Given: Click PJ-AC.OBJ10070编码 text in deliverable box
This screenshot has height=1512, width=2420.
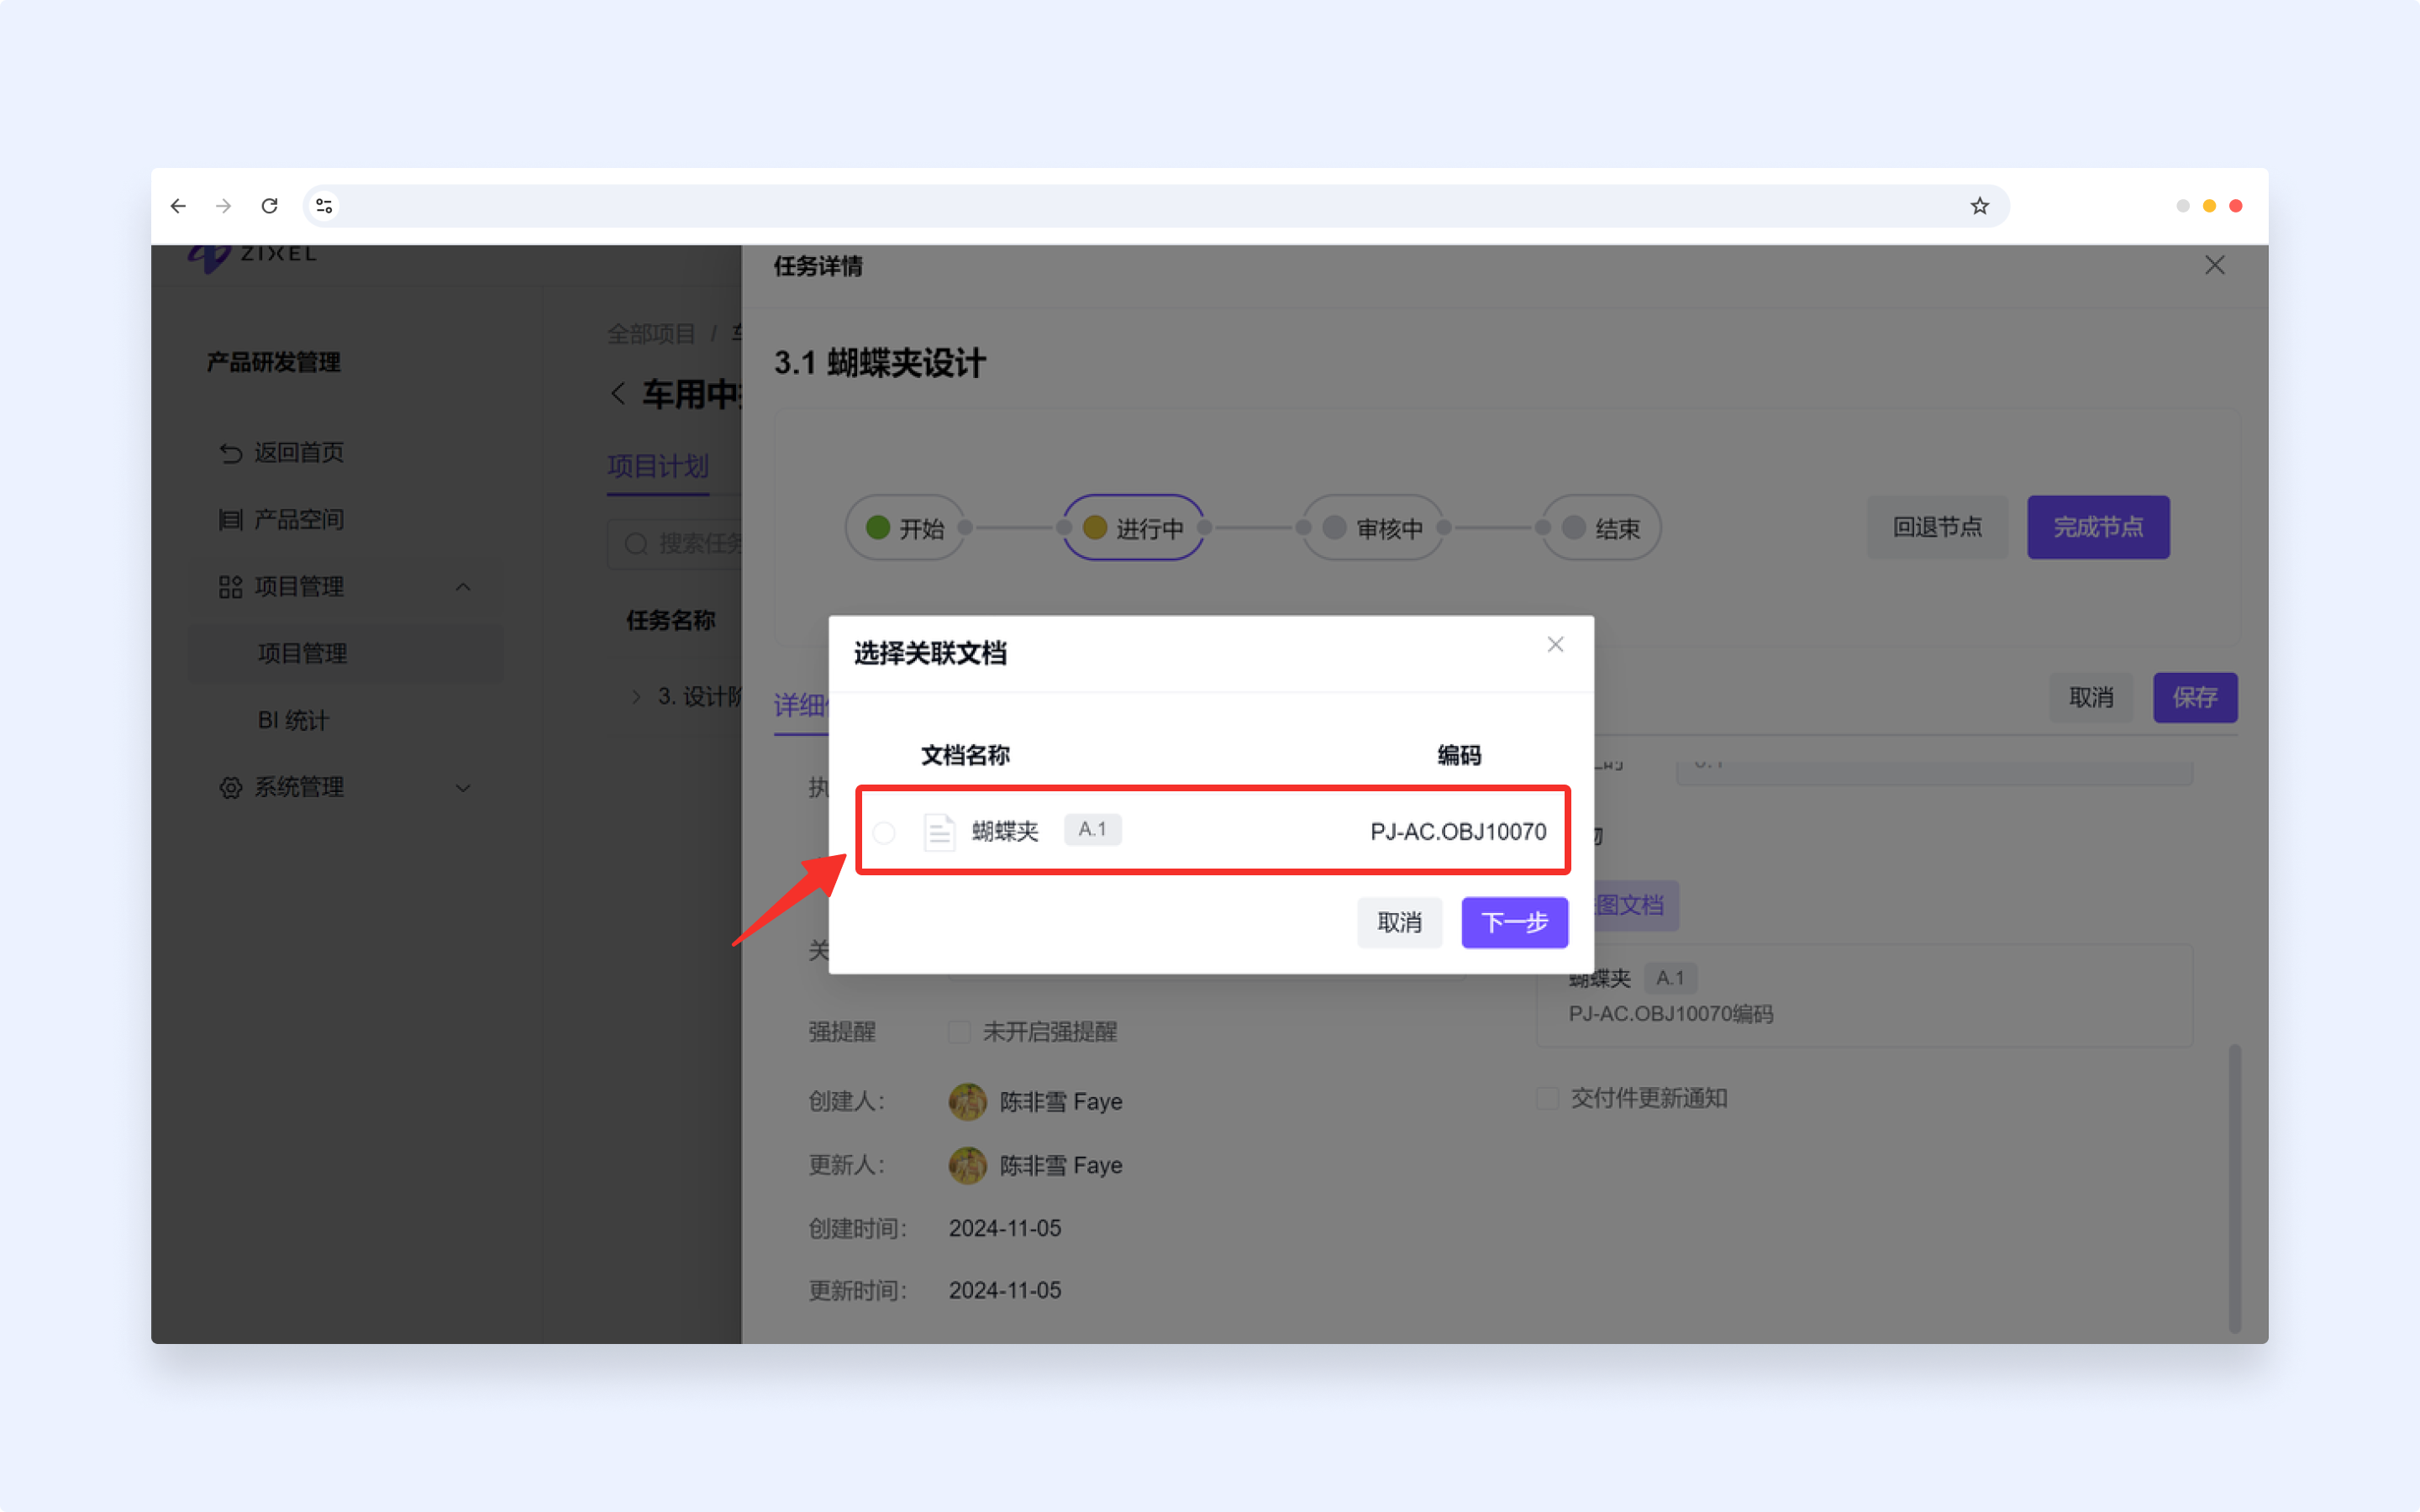Looking at the screenshot, I should point(1670,1014).
